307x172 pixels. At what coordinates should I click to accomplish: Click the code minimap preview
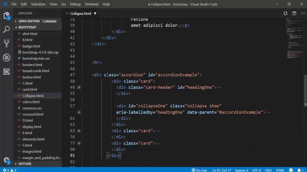tap(294, 39)
